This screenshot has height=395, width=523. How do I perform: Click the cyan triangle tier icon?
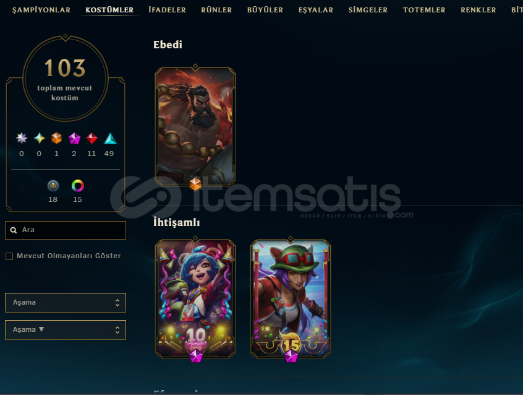tap(110, 138)
